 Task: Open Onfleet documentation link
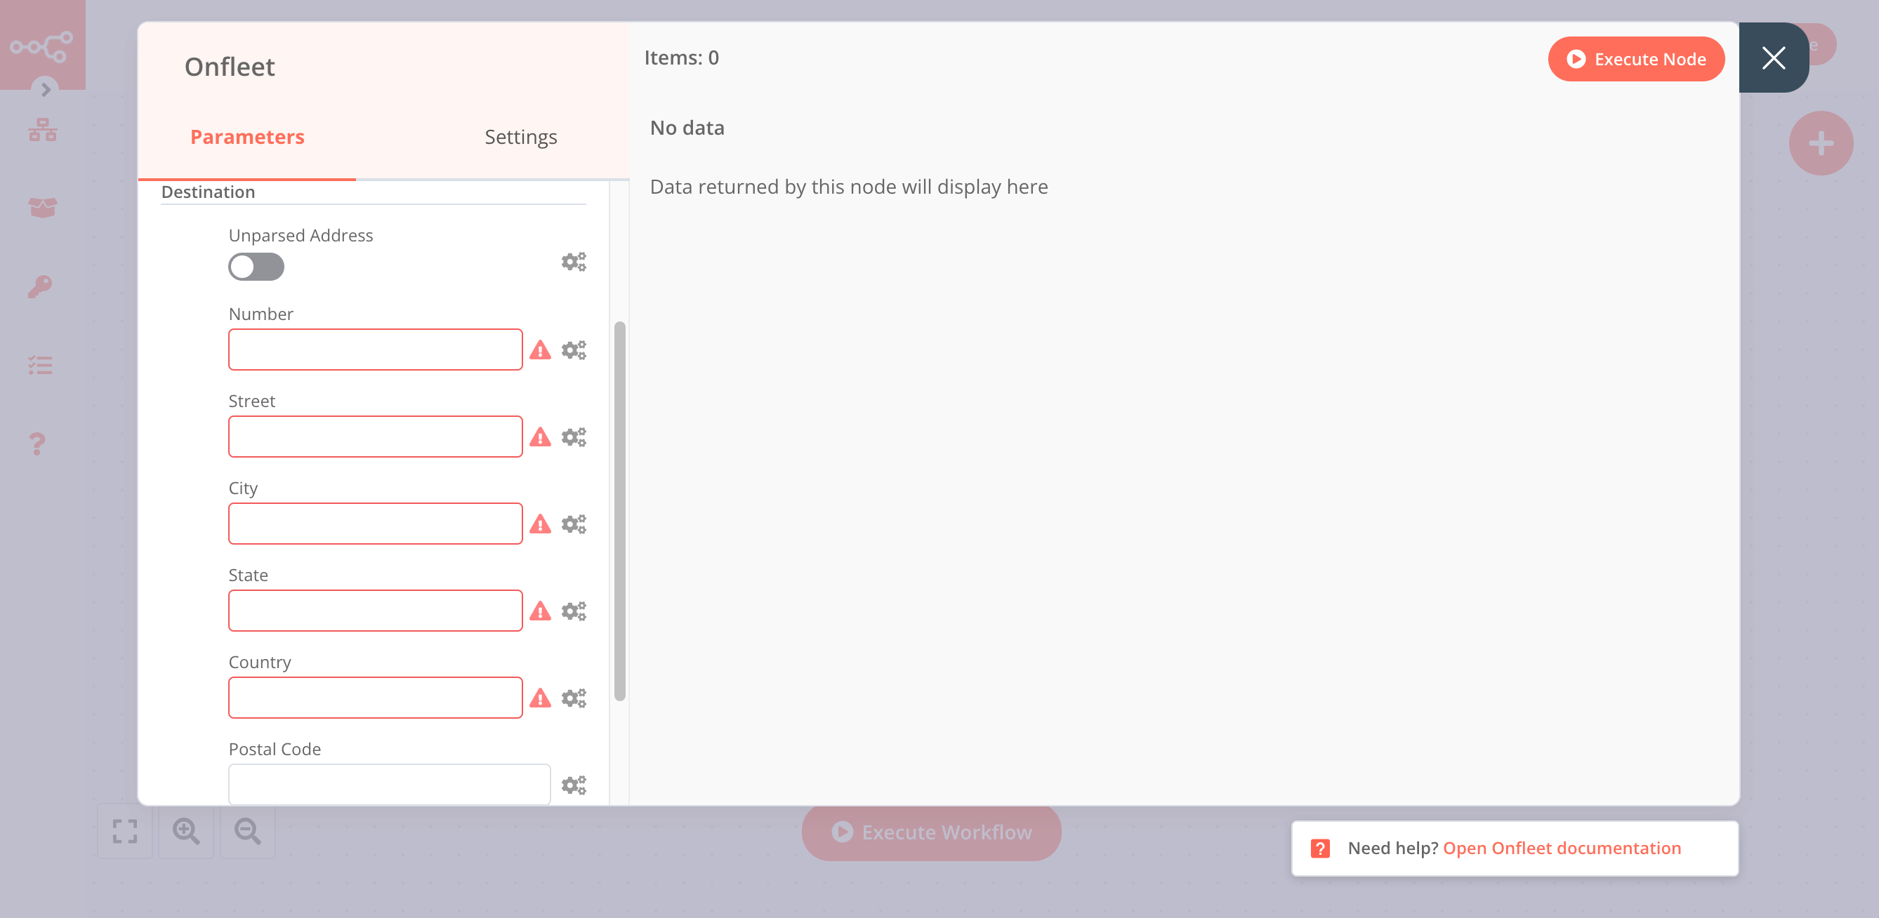coord(1562,848)
